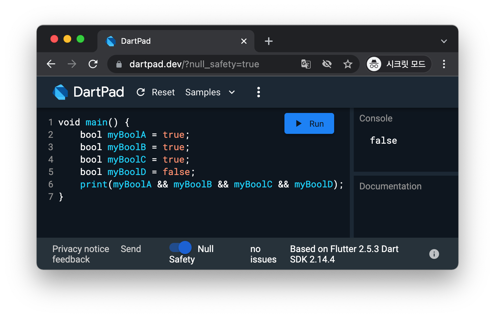The image size is (495, 318).
Task: Expand the tab search chevron
Action: pyautogui.click(x=444, y=41)
